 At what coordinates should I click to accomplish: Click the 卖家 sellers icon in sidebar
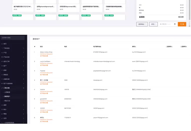(2, 70)
